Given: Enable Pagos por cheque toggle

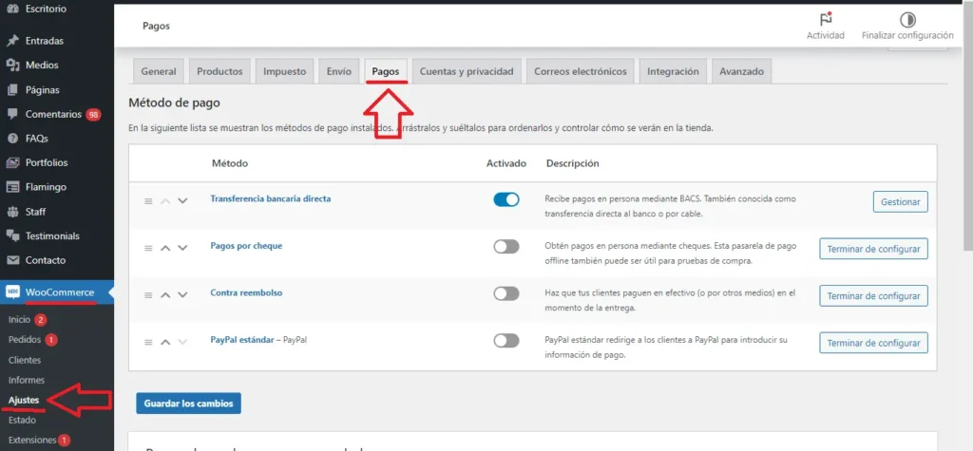Looking at the screenshot, I should 506,246.
